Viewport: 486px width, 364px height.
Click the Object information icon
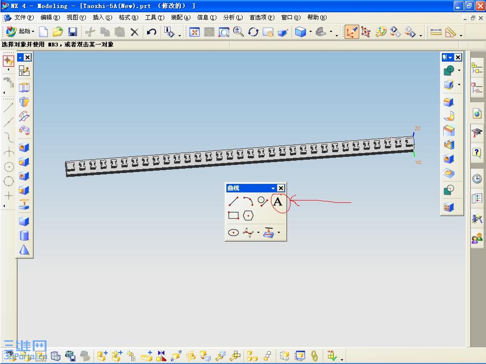pyautogui.click(x=169, y=32)
